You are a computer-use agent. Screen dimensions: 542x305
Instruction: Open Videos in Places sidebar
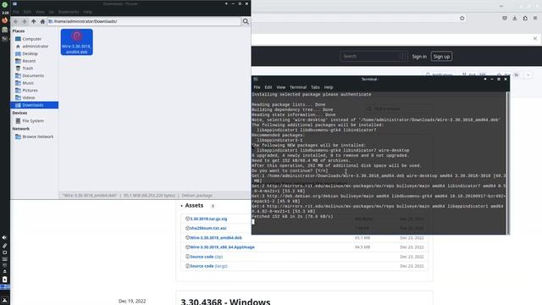coord(28,97)
